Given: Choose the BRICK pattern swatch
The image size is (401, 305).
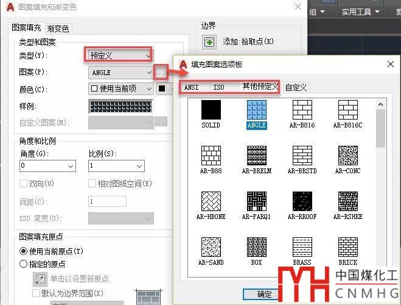Looking at the screenshot, I should pyautogui.click(x=348, y=247).
